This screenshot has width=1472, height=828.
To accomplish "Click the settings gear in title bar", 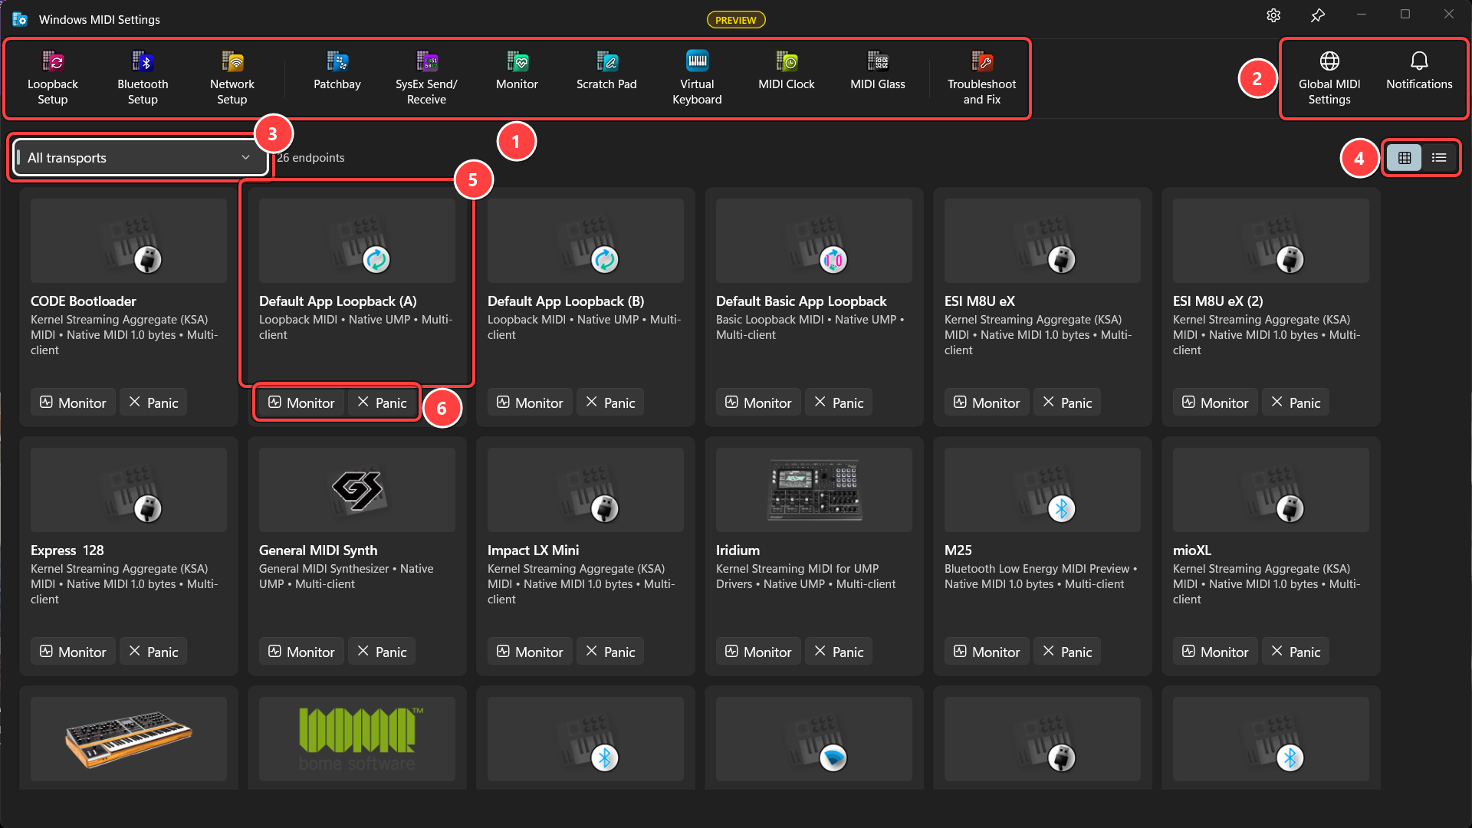I will point(1273,15).
